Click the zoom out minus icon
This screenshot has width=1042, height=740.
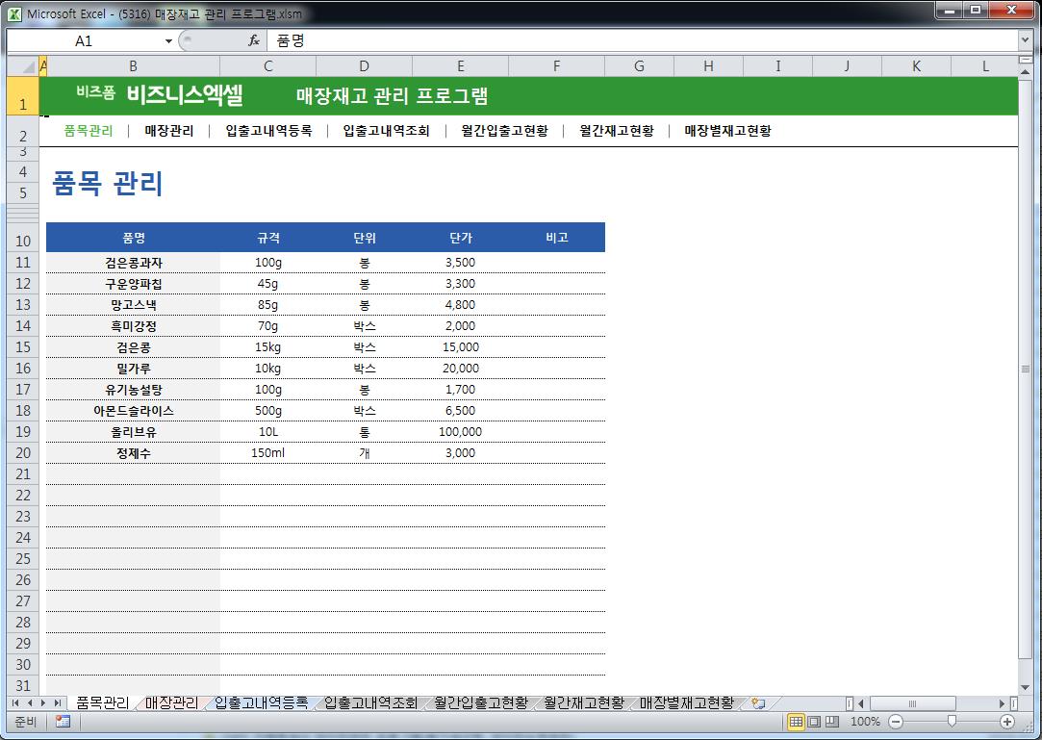(896, 721)
